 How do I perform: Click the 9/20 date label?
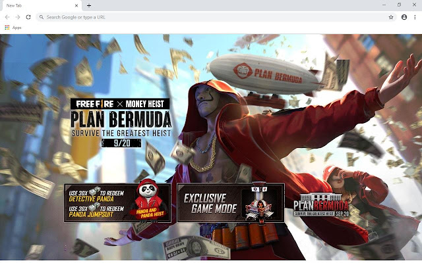click(121, 143)
